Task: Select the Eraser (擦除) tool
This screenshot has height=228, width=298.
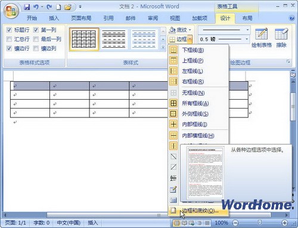Action: [x=281, y=38]
